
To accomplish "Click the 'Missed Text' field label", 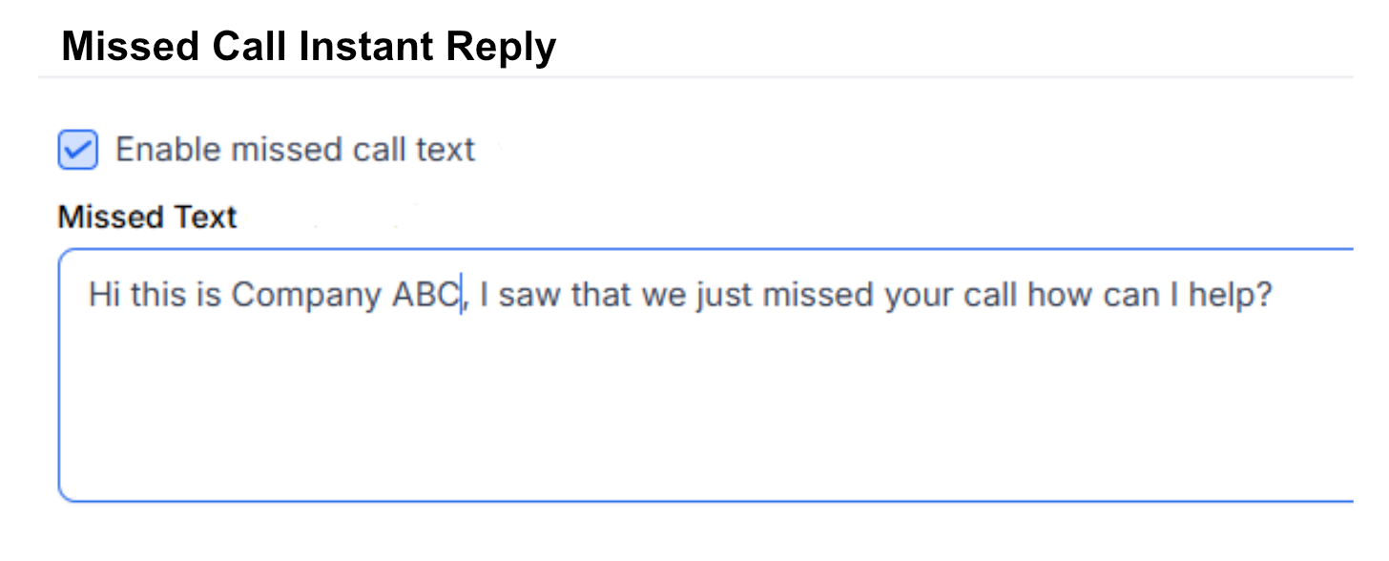I will tap(147, 218).
